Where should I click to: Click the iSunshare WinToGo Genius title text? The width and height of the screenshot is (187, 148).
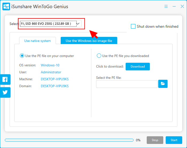pyautogui.click(x=40, y=7)
